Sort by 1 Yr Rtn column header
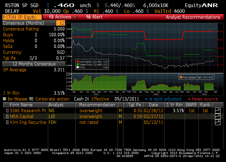This screenshot has width=226, height=162. pos(174,105)
